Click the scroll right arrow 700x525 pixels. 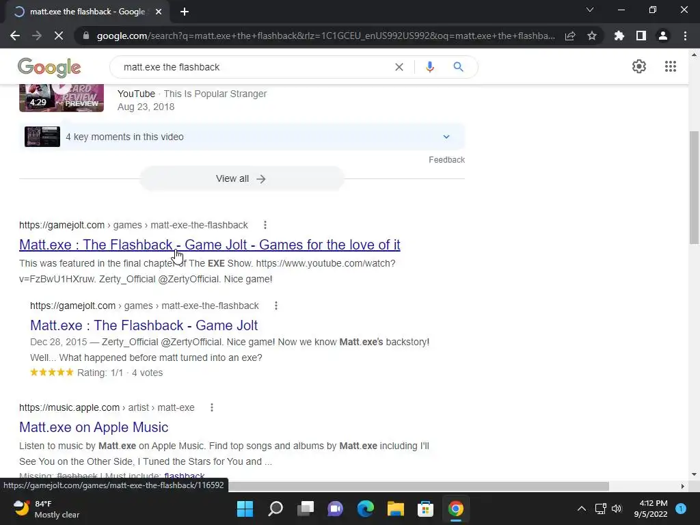point(683,486)
